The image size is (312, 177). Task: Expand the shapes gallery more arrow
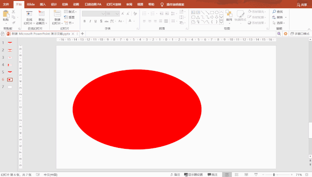221,22
